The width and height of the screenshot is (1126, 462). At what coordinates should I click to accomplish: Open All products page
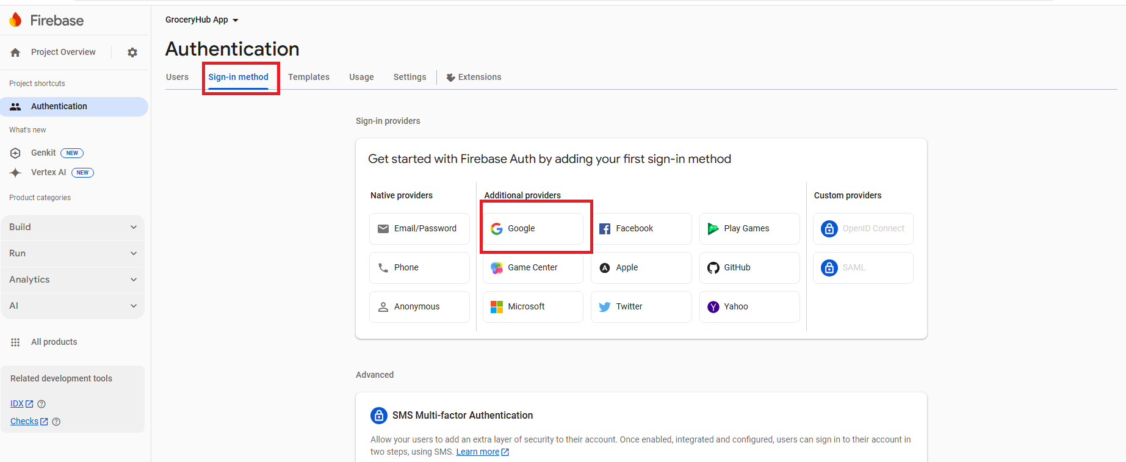tap(54, 342)
